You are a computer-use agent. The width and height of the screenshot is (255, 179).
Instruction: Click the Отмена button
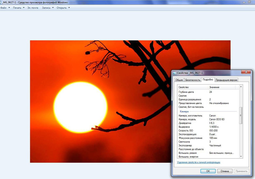point(225,171)
